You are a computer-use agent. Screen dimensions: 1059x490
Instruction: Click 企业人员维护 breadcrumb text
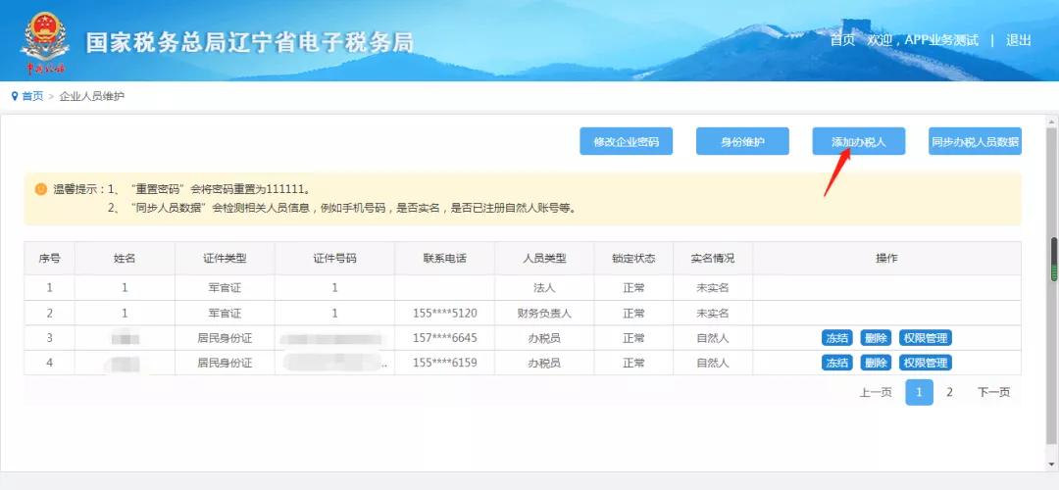coord(92,96)
